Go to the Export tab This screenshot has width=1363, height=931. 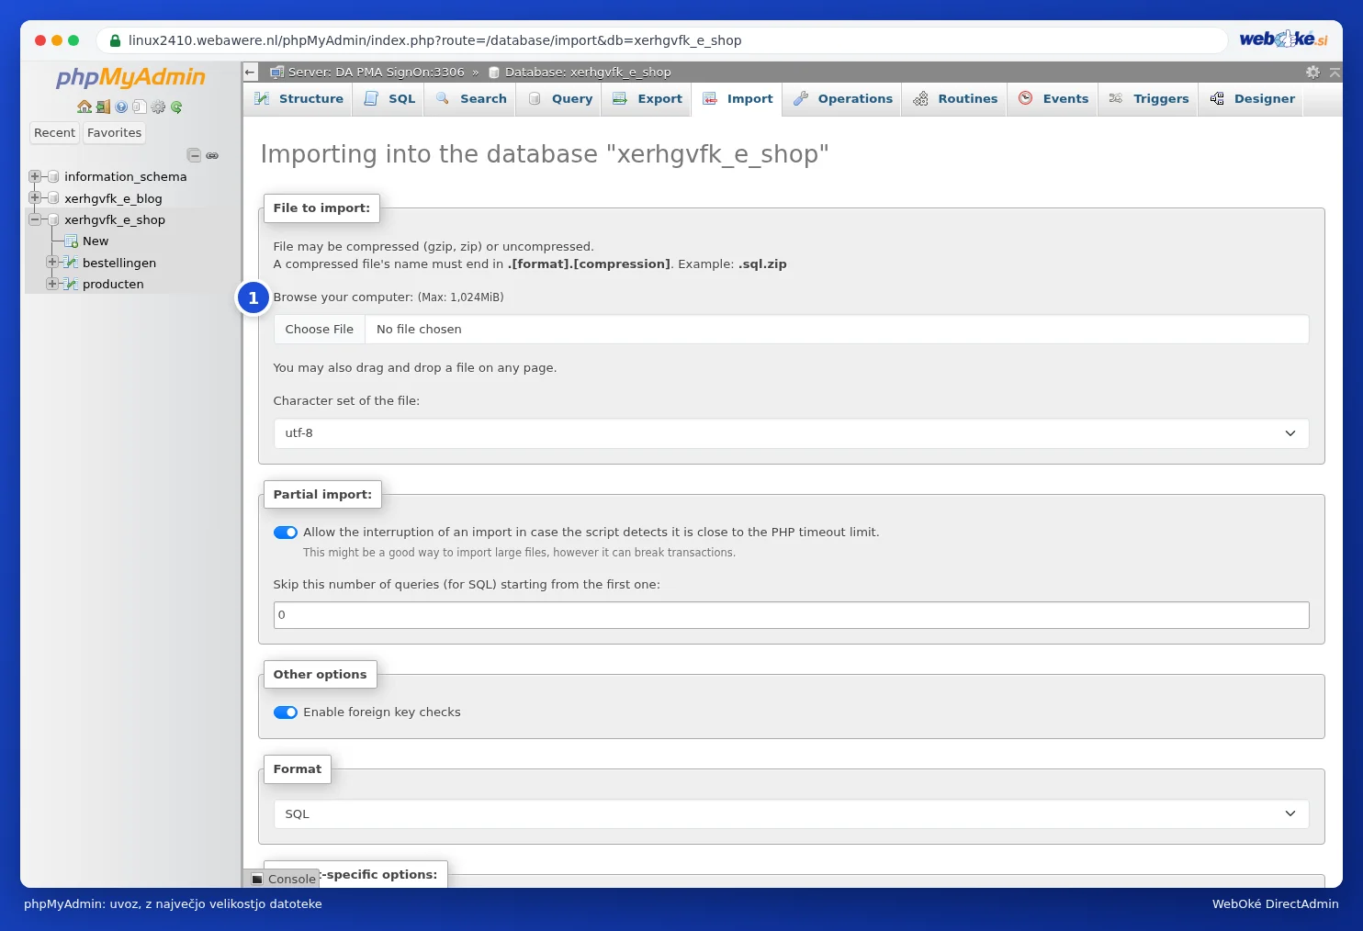pyautogui.click(x=648, y=99)
